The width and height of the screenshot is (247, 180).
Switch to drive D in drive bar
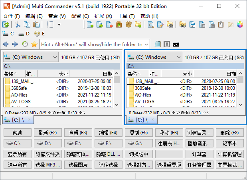pyautogui.click(x=24, y=33)
